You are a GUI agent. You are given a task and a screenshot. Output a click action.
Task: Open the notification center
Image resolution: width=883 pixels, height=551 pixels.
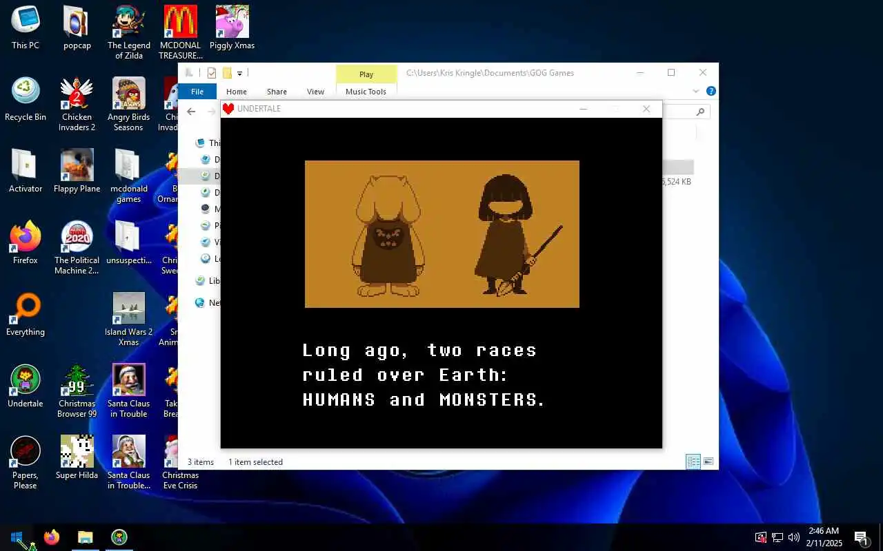tap(861, 537)
